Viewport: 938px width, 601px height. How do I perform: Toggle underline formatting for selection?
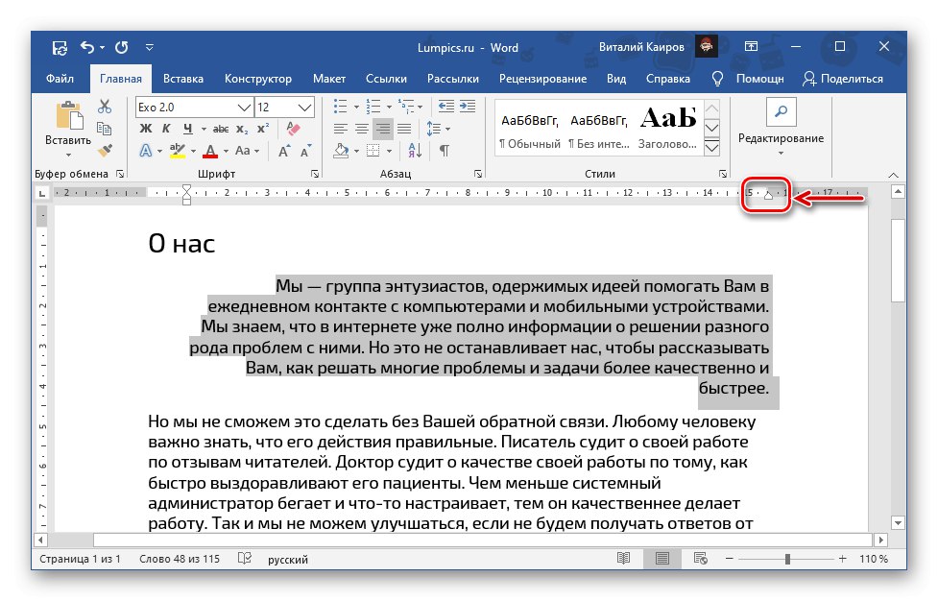pos(188,128)
